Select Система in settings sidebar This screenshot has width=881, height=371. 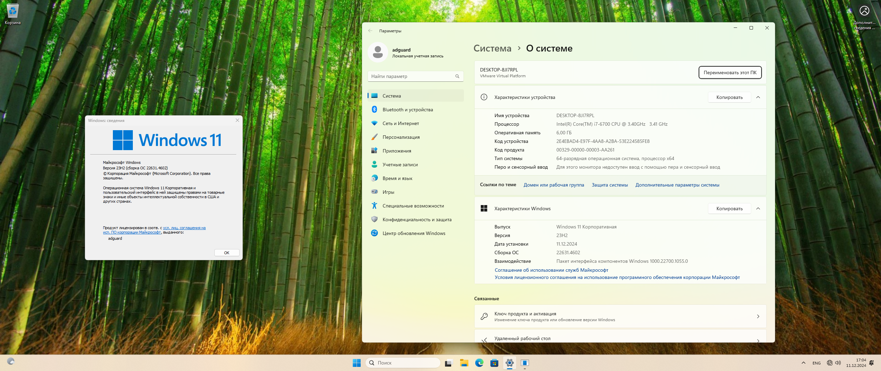coord(416,96)
